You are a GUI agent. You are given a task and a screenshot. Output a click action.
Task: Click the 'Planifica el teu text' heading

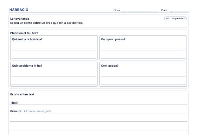click(24, 33)
